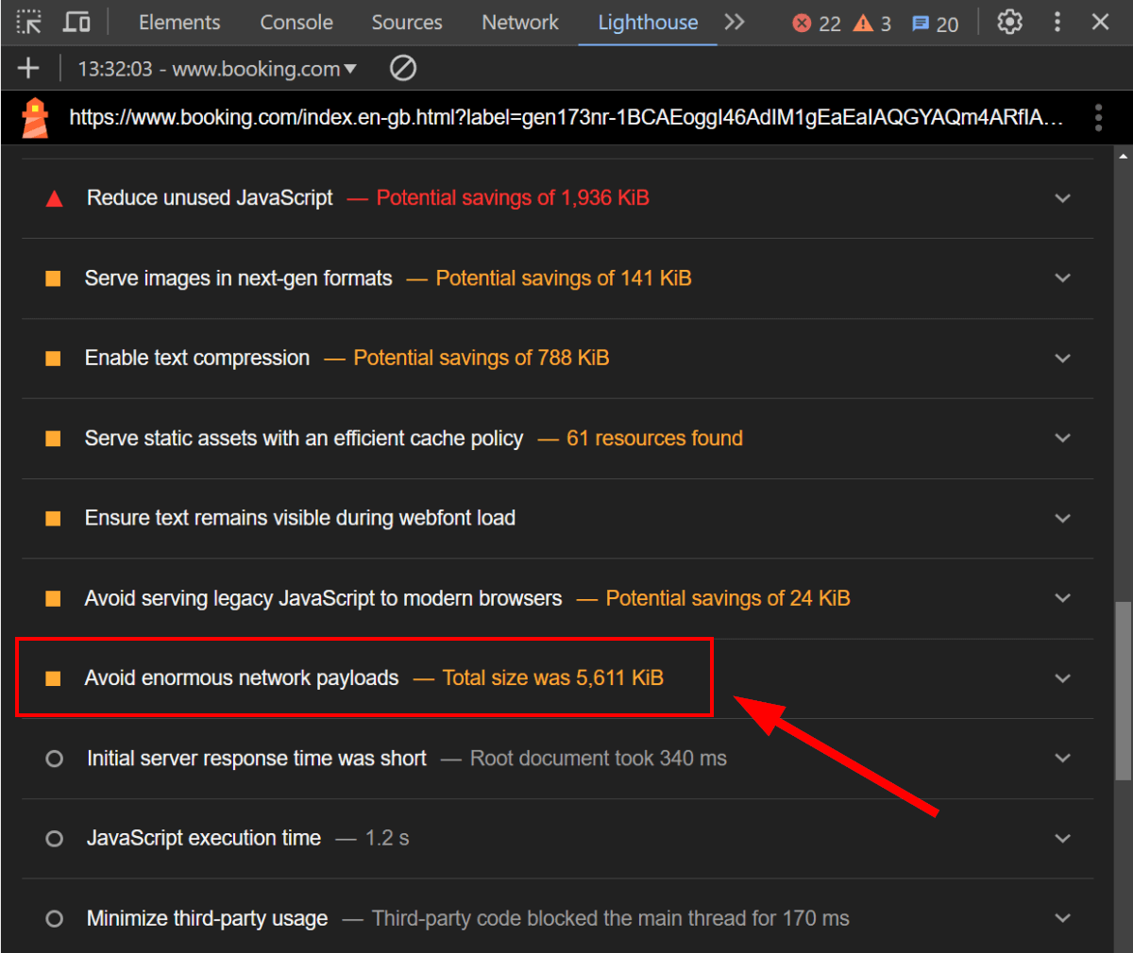
Task: Select the Lighthouse tab
Action: click(x=648, y=23)
